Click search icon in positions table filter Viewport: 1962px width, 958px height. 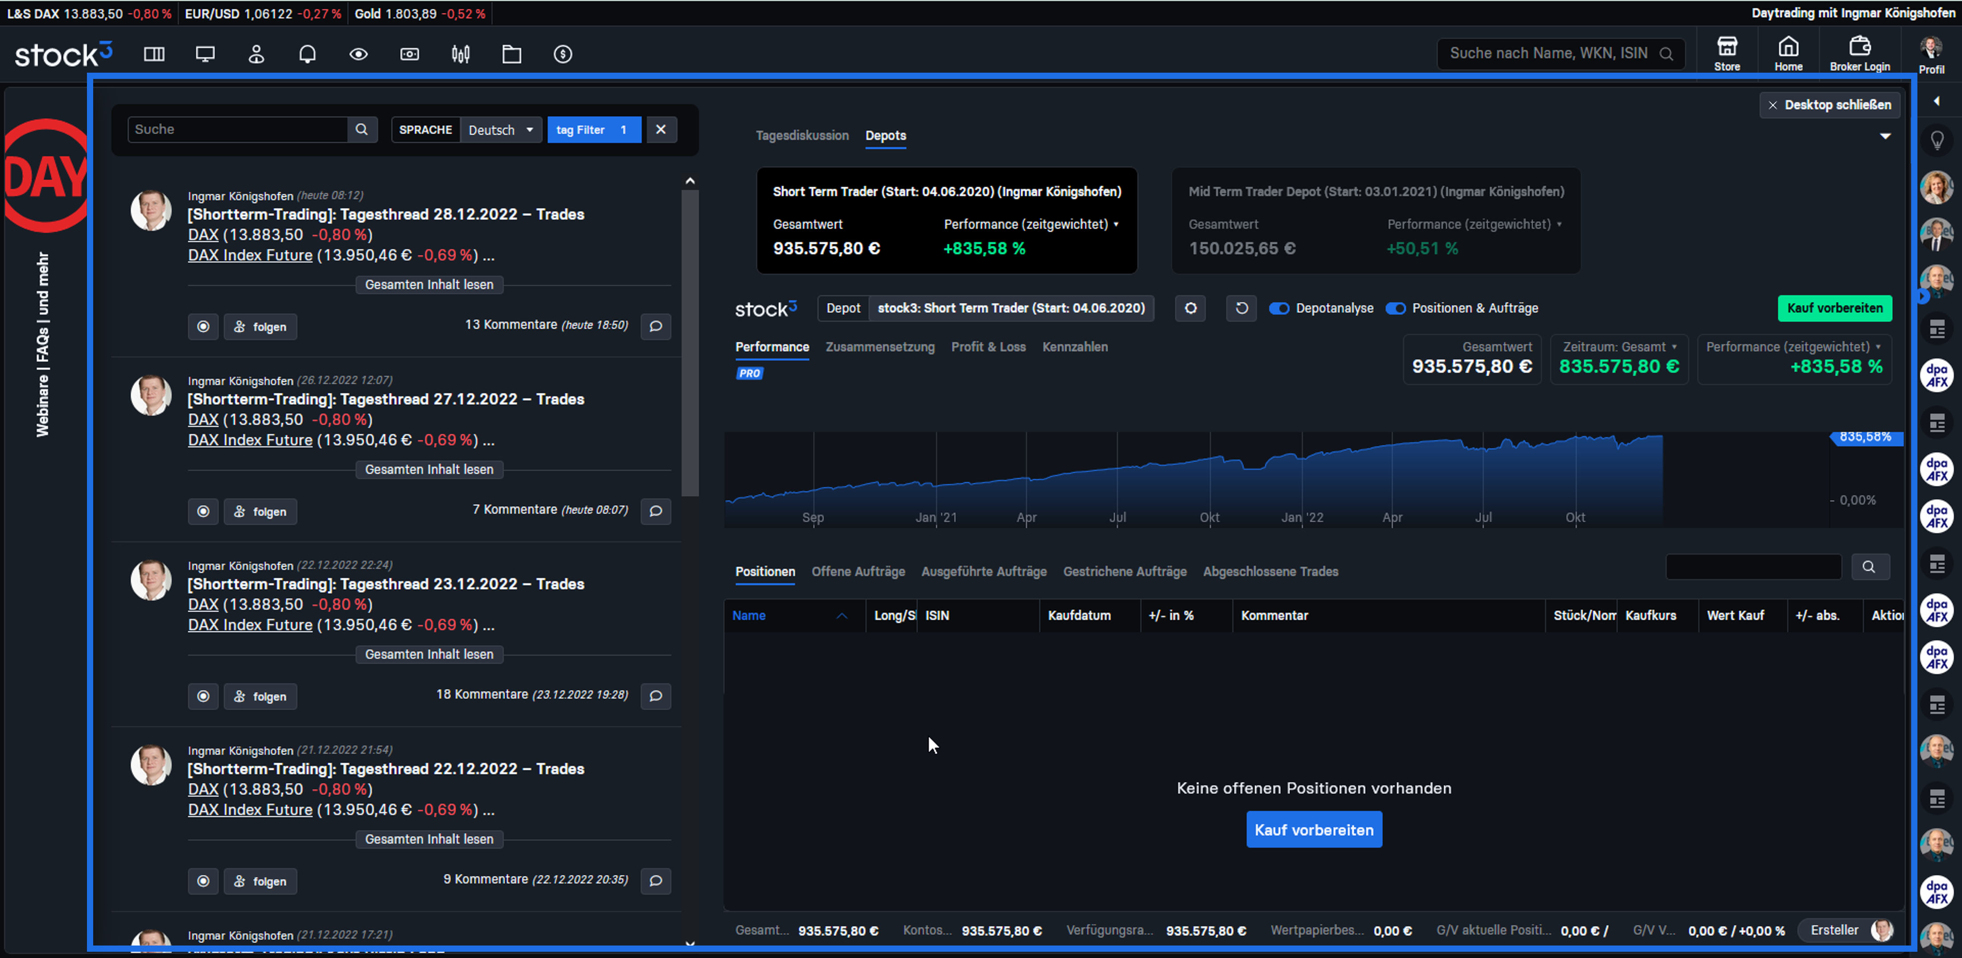pyautogui.click(x=1869, y=567)
